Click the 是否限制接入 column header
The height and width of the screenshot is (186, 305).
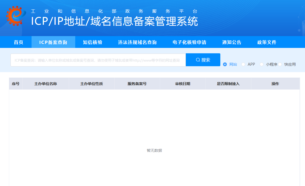coord(228,84)
